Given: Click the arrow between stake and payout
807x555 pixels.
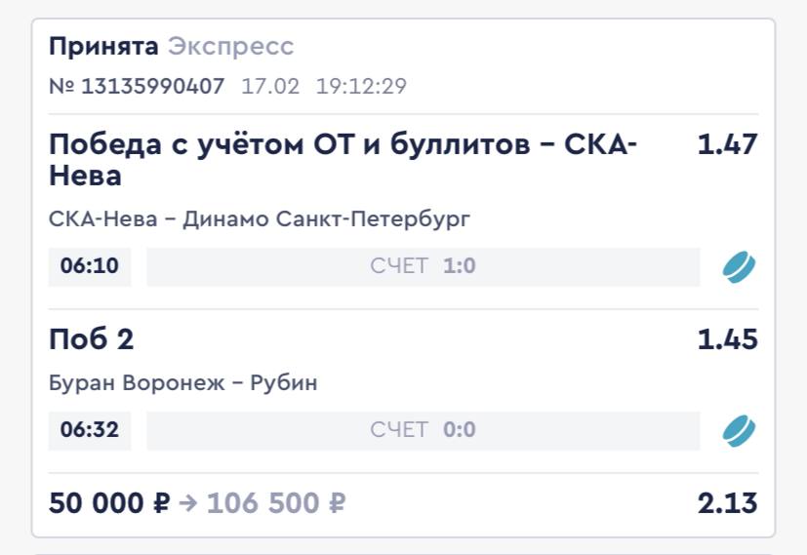Looking at the screenshot, I should point(188,503).
